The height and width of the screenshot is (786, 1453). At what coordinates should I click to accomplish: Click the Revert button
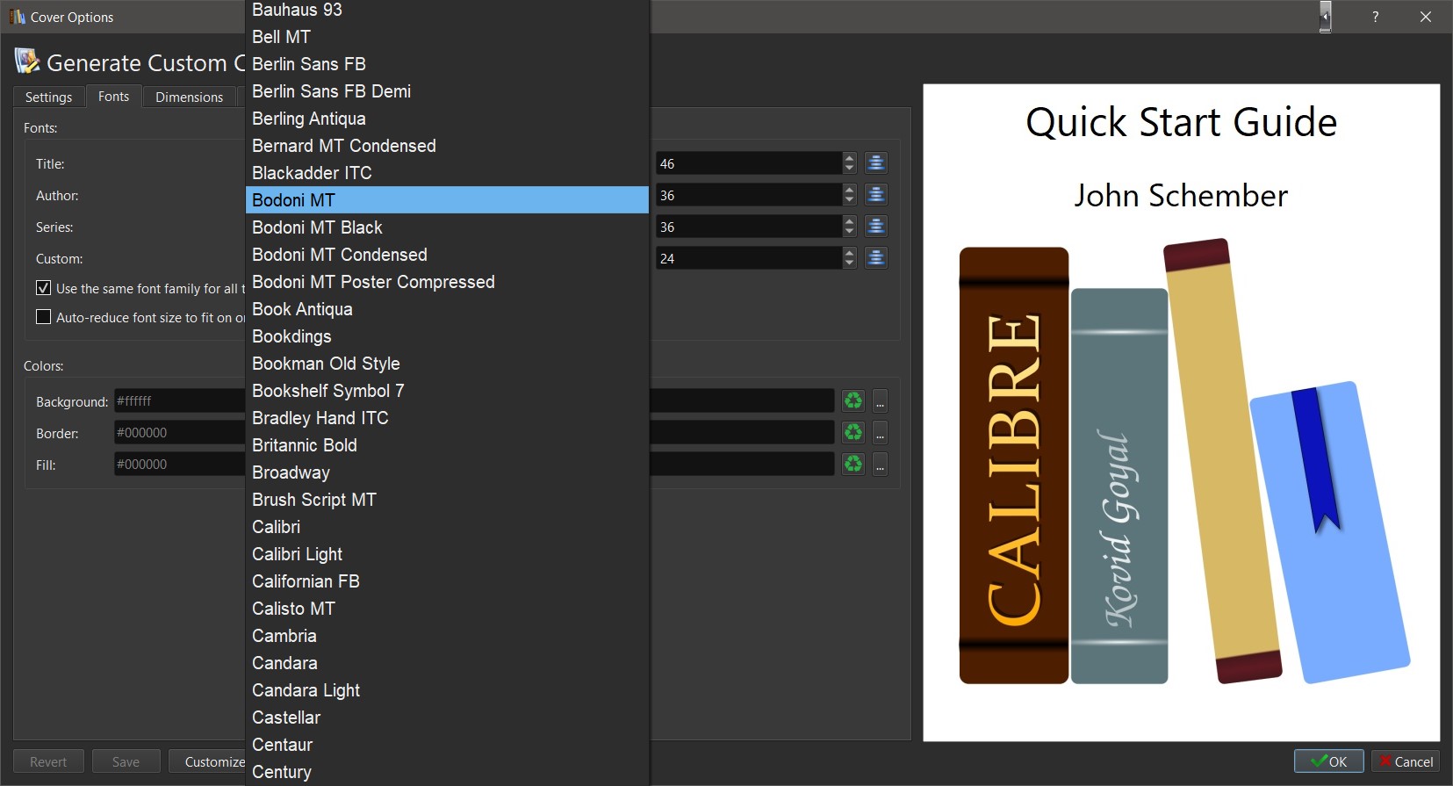pos(48,761)
